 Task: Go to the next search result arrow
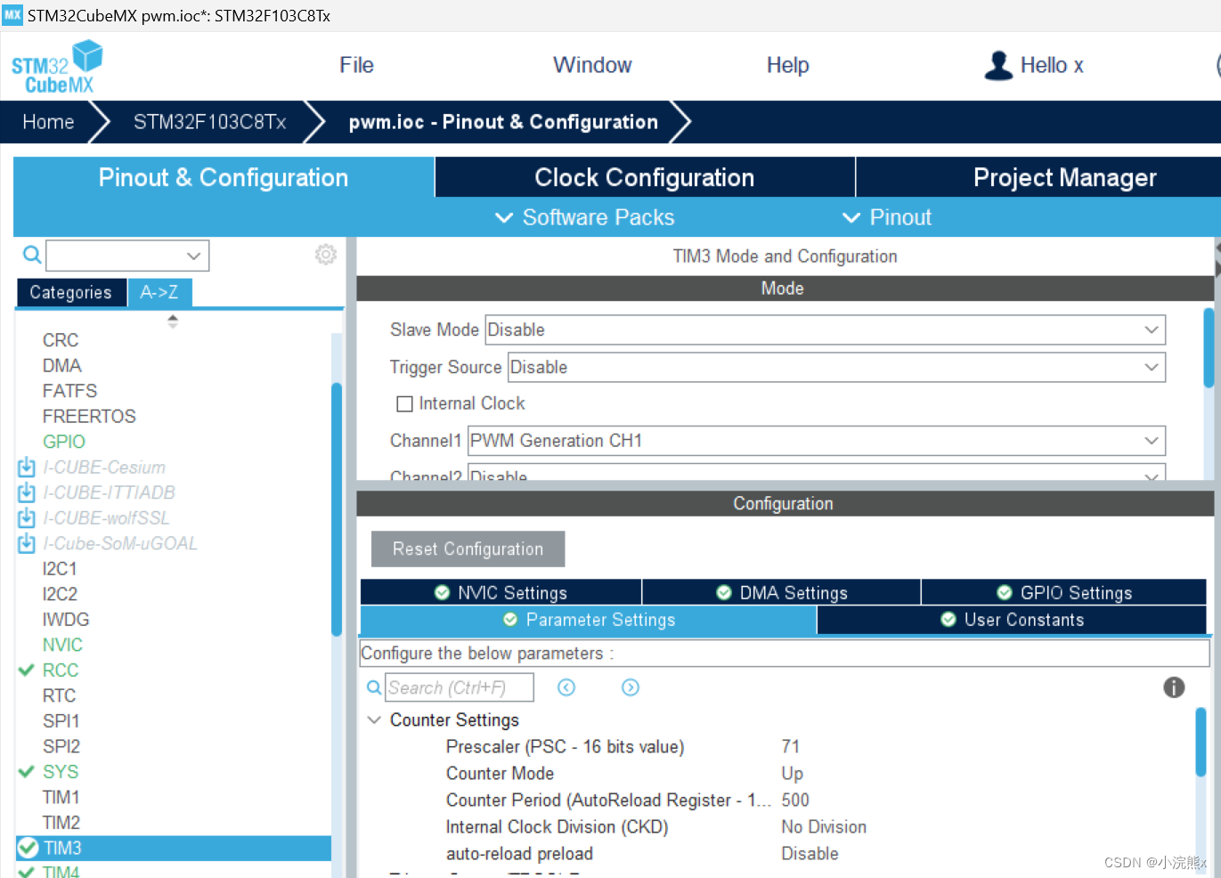pyautogui.click(x=631, y=687)
